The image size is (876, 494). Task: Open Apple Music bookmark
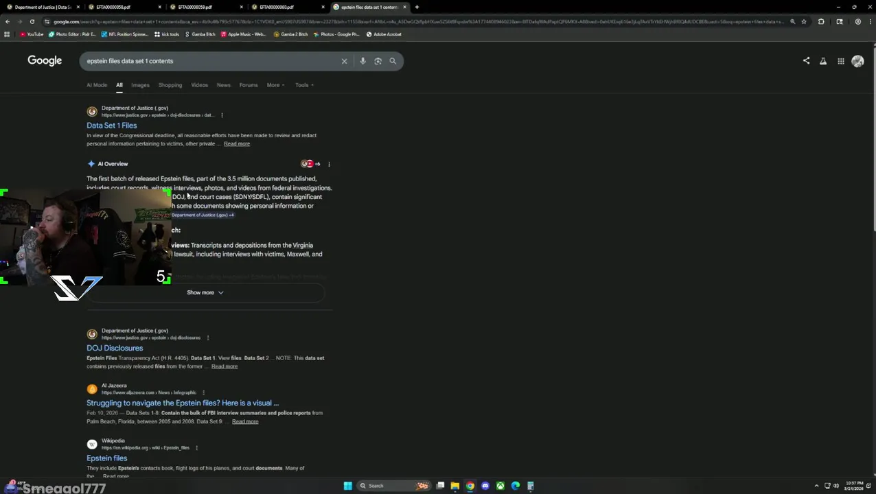pyautogui.click(x=243, y=34)
